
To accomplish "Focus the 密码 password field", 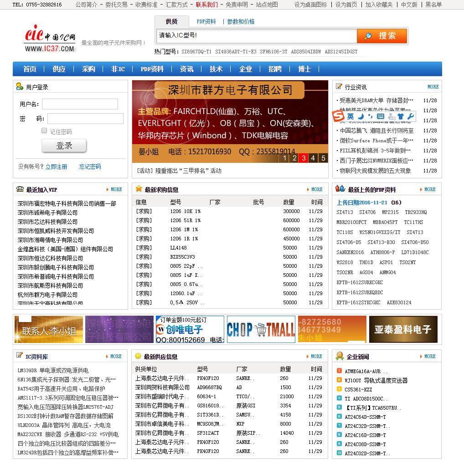I will [x=85, y=119].
